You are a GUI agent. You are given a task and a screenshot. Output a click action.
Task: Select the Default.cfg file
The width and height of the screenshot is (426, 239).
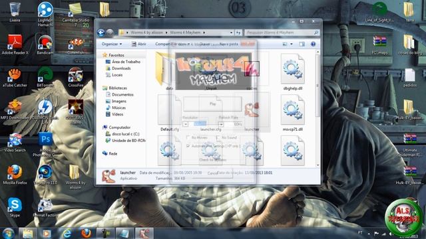[x=170, y=113]
